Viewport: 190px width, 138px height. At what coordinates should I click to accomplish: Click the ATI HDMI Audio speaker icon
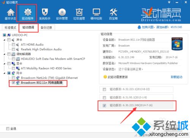click(18, 45)
